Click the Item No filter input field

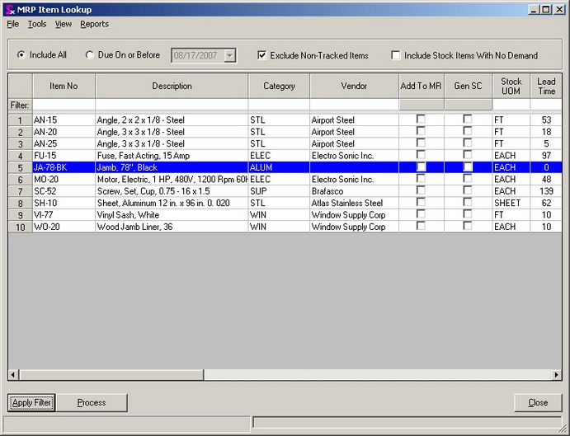click(x=64, y=105)
